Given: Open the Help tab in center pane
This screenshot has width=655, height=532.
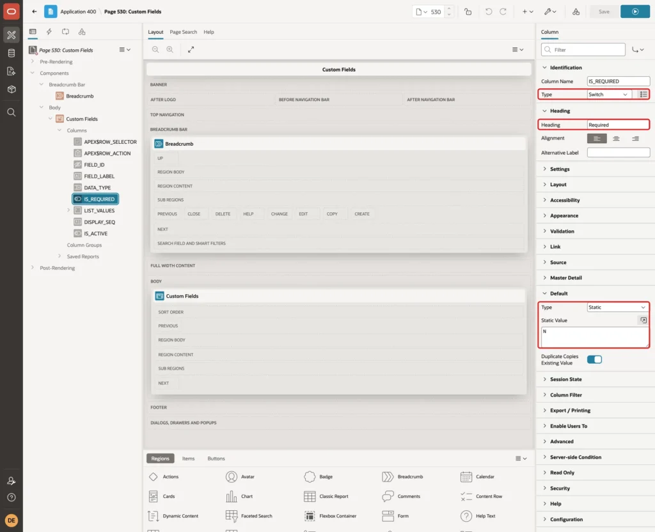Looking at the screenshot, I should tap(209, 32).
